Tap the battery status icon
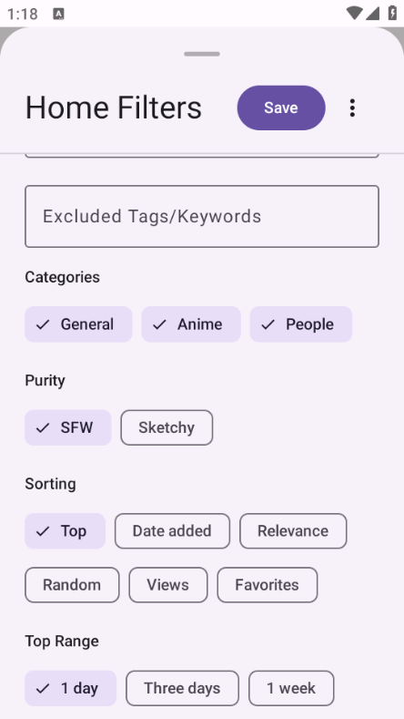 pyautogui.click(x=392, y=13)
